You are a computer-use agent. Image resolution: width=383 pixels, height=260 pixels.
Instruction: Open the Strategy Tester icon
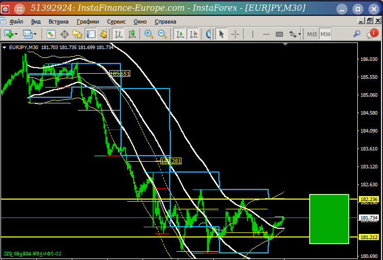[104, 34]
